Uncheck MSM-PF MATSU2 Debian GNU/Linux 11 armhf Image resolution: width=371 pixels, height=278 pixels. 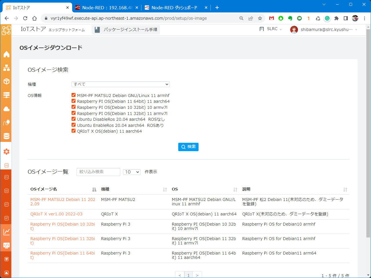tap(74, 95)
